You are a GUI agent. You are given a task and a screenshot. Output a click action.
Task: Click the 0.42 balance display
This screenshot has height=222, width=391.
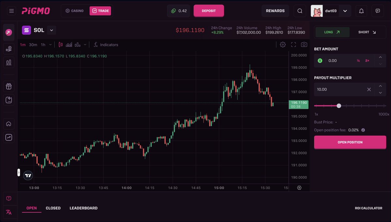click(x=179, y=11)
